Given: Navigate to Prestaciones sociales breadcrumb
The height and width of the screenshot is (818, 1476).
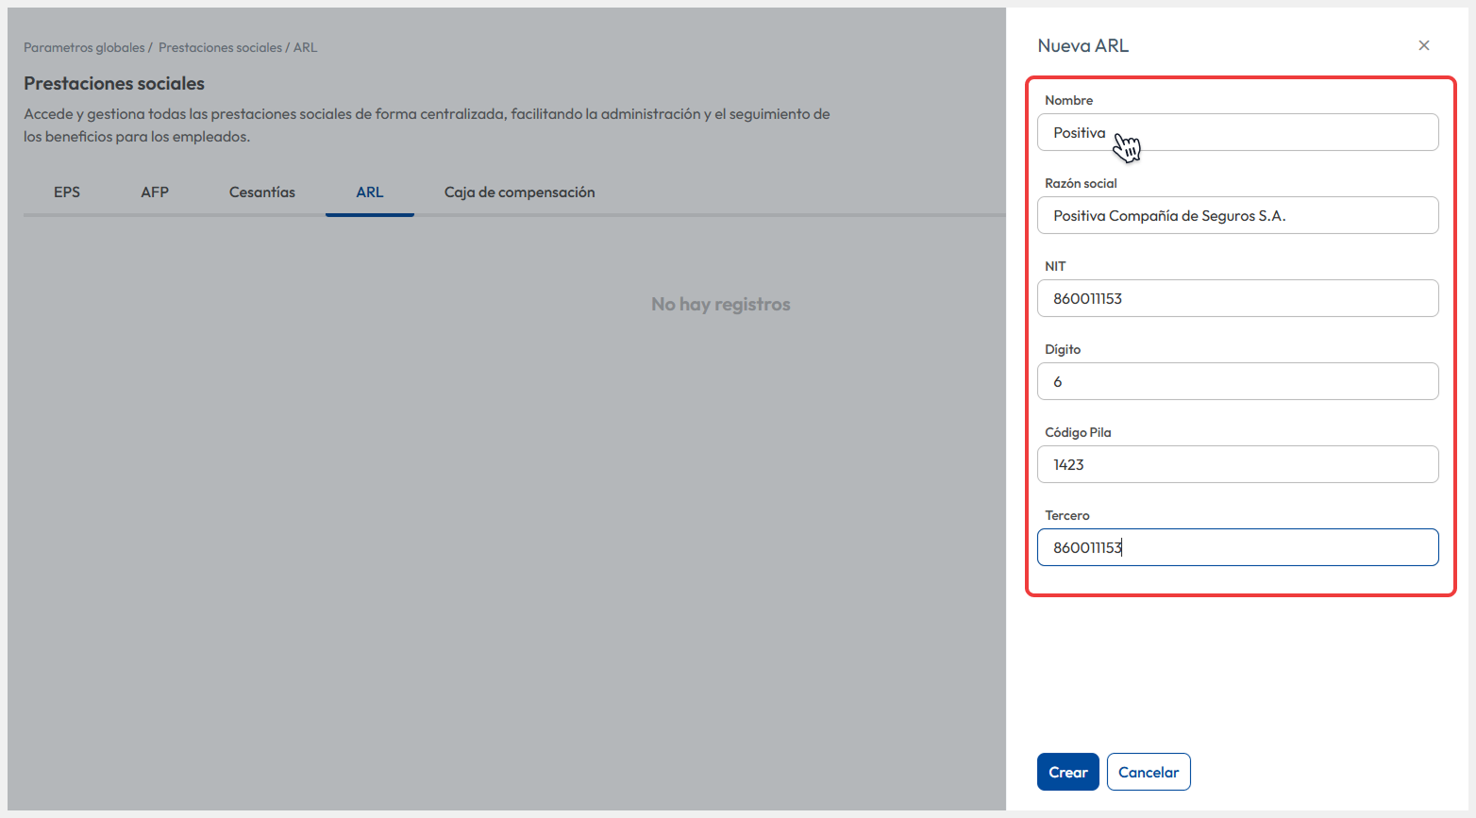Looking at the screenshot, I should click(x=220, y=47).
